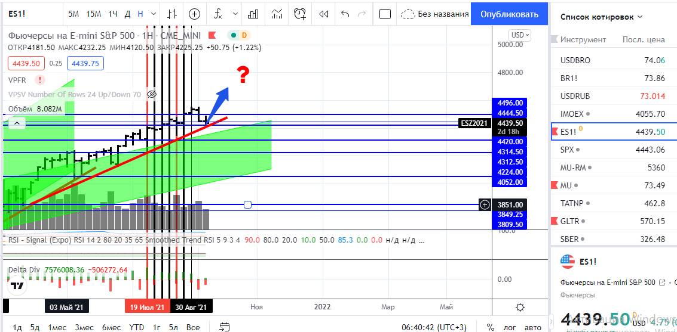This screenshot has height=332, width=677.
Task: Select USDBRO in the watchlist
Action: [x=614, y=60]
